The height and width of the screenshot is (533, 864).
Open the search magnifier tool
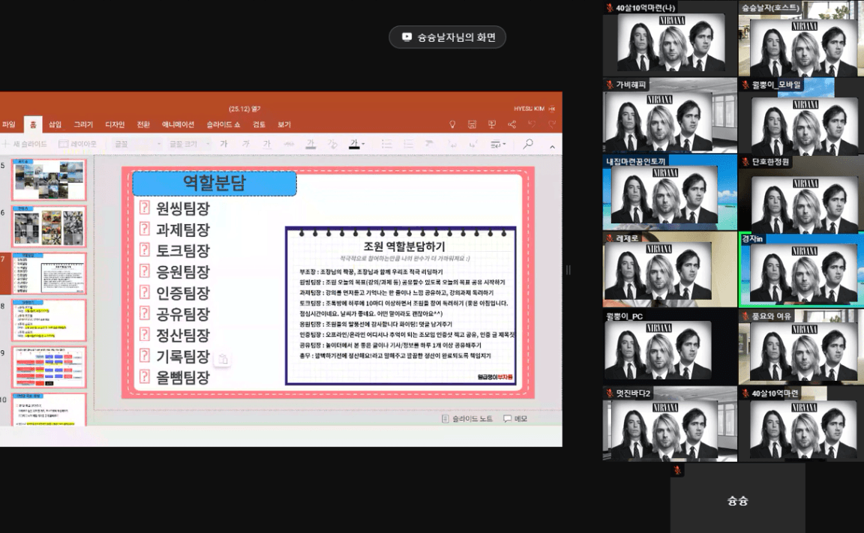[528, 144]
